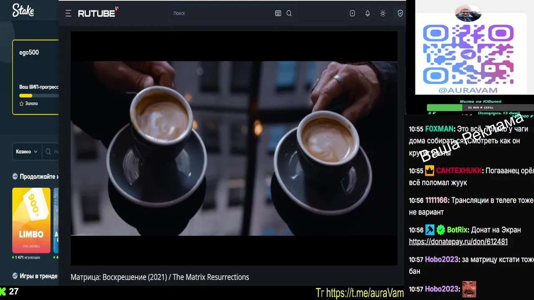Go to the RUTUBE logo home
The height and width of the screenshot is (300, 534).
pyautogui.click(x=98, y=13)
